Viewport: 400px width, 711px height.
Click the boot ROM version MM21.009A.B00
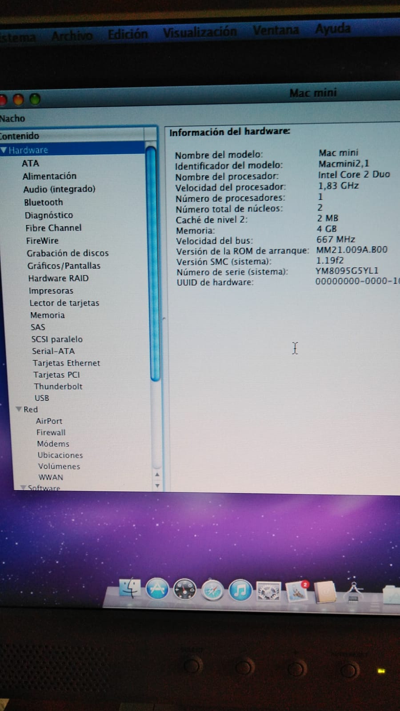(352, 250)
